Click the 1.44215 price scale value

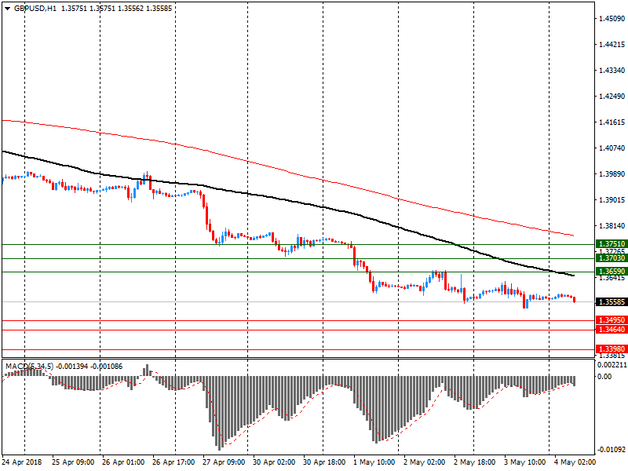612,45
